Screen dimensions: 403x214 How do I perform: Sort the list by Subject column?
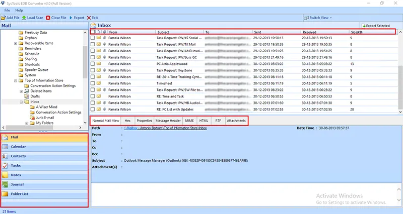(x=180, y=32)
